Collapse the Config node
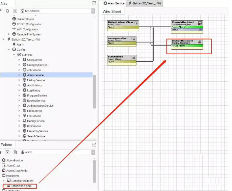Screen dimensions: 232x191 point(9,50)
